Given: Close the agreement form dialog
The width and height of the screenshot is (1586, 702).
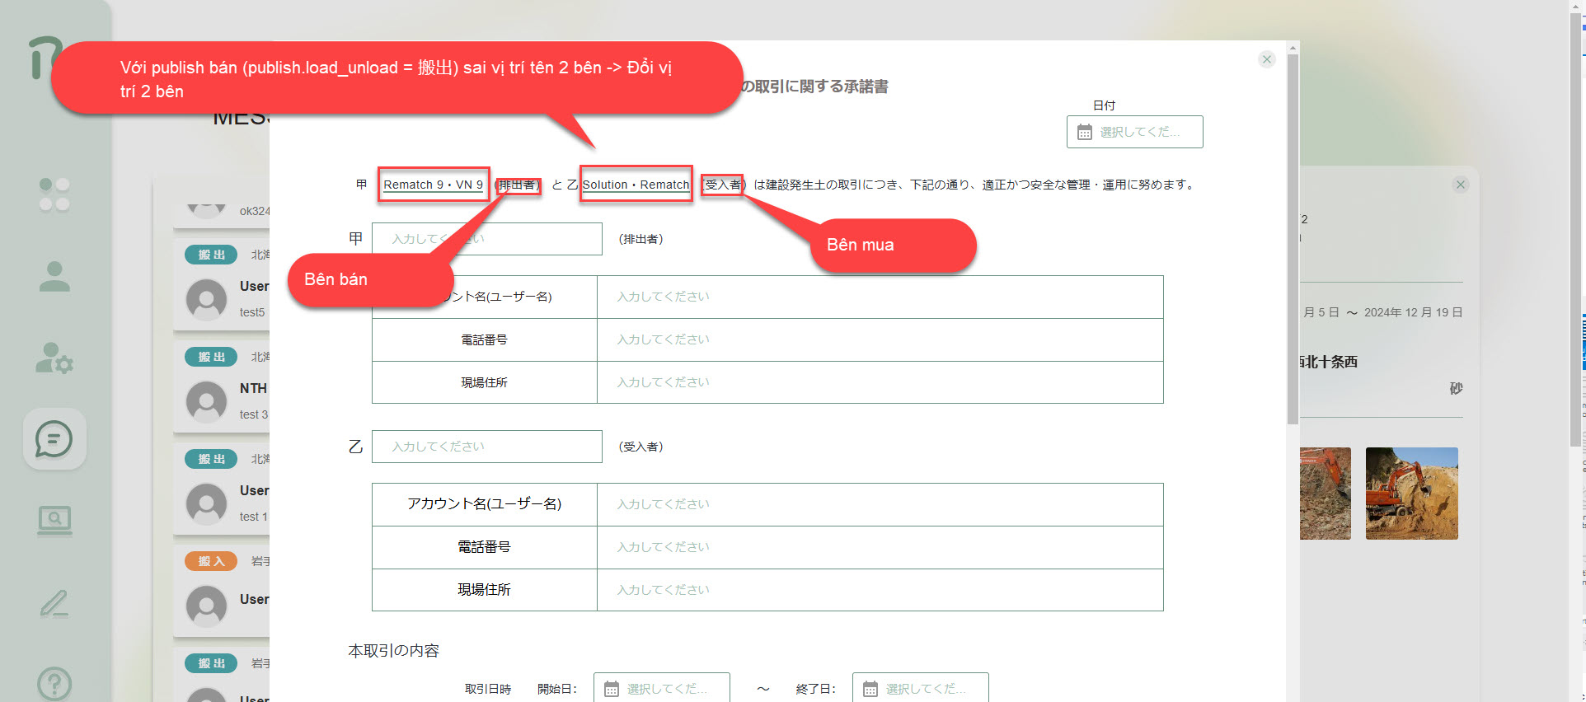Looking at the screenshot, I should (1267, 59).
